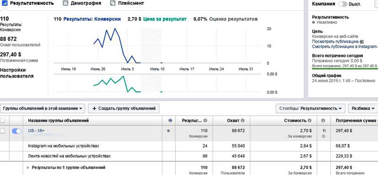Click the delivery status icon in table header
Screen dimensions: 378x175
171,120
